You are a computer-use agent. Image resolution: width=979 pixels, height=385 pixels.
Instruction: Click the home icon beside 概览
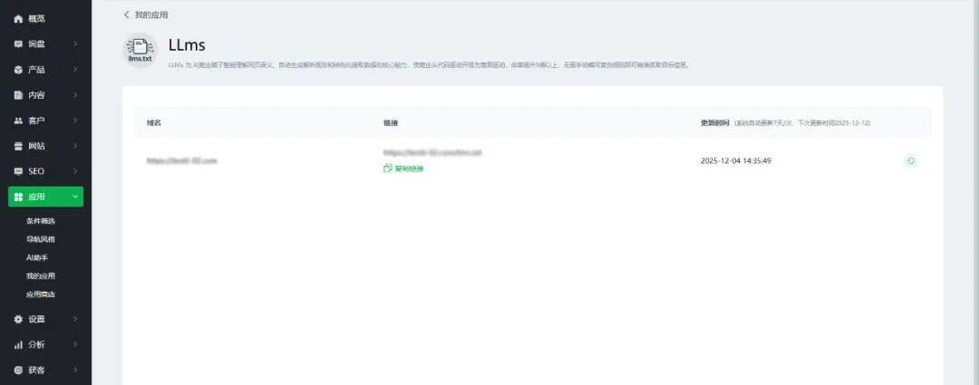click(x=18, y=19)
